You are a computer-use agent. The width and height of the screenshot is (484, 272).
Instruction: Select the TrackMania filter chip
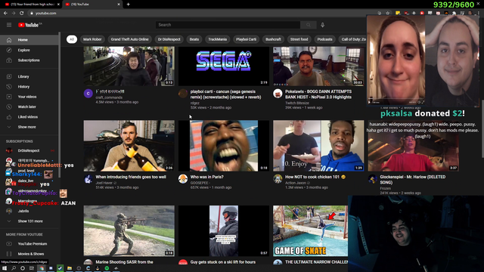click(x=217, y=39)
